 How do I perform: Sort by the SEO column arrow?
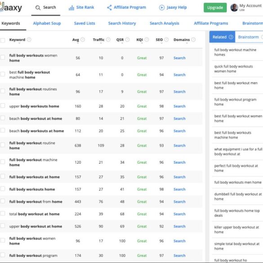pos(161,43)
